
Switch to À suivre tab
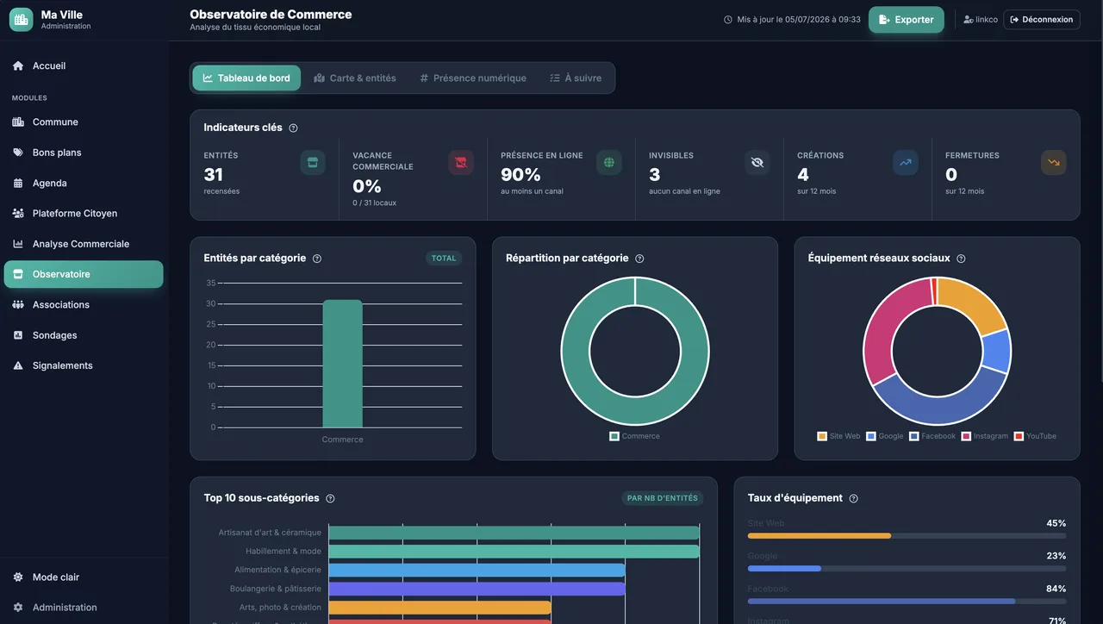[576, 78]
